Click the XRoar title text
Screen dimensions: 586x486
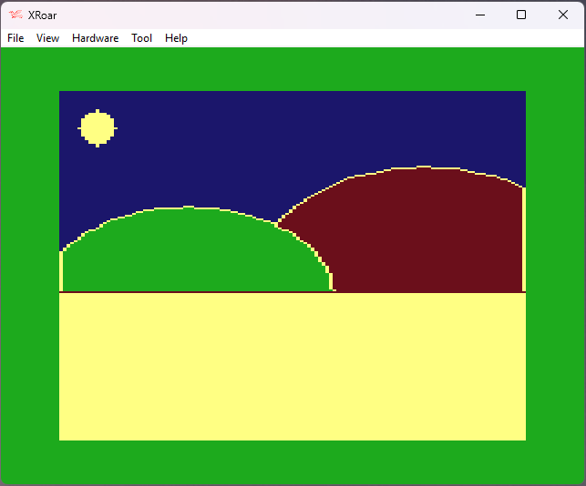coord(42,15)
